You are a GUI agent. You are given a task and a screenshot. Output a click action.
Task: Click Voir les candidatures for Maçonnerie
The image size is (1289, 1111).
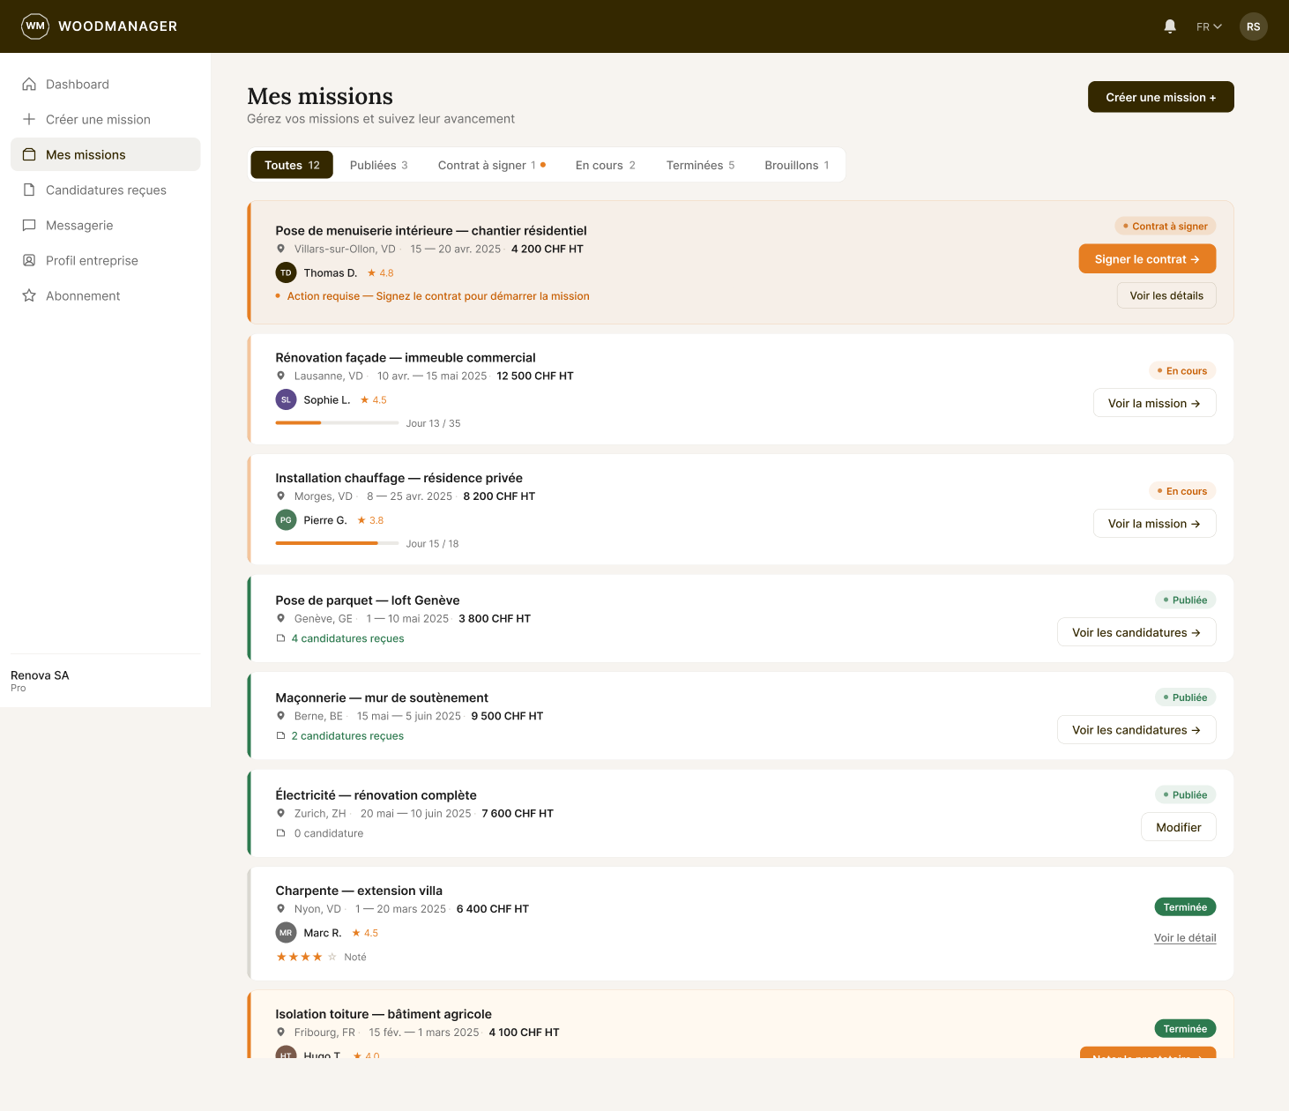pyautogui.click(x=1136, y=730)
